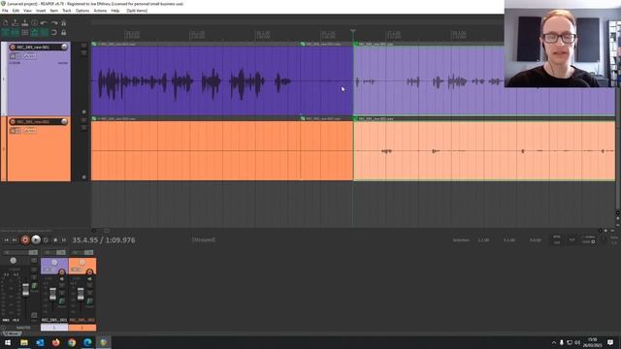Click the FX button on orange track 2
This screenshot has height=349, width=621.
pyautogui.click(x=30, y=131)
